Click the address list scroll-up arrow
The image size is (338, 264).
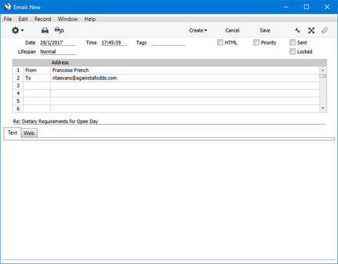click(322, 71)
